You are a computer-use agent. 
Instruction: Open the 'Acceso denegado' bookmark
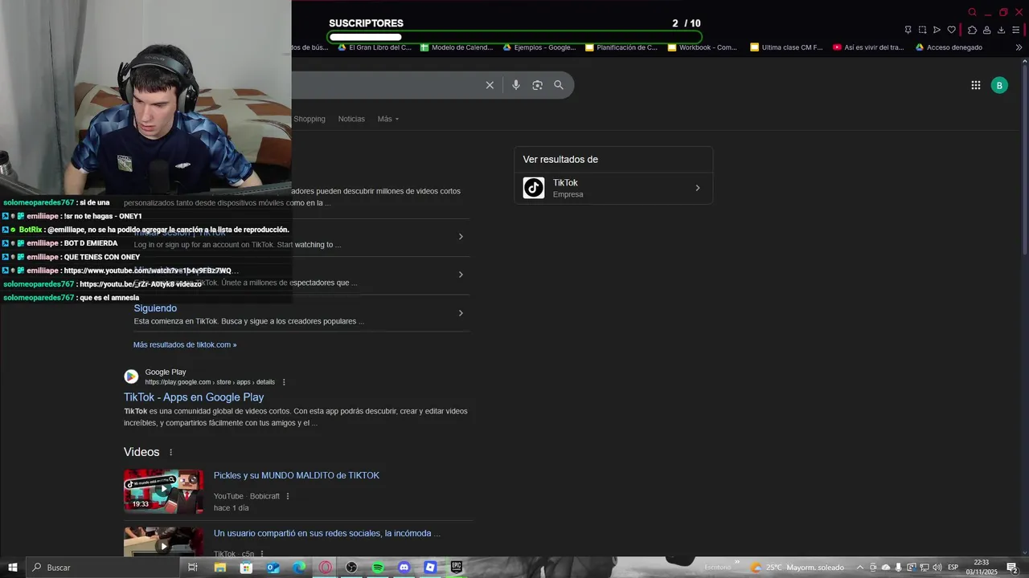point(949,47)
